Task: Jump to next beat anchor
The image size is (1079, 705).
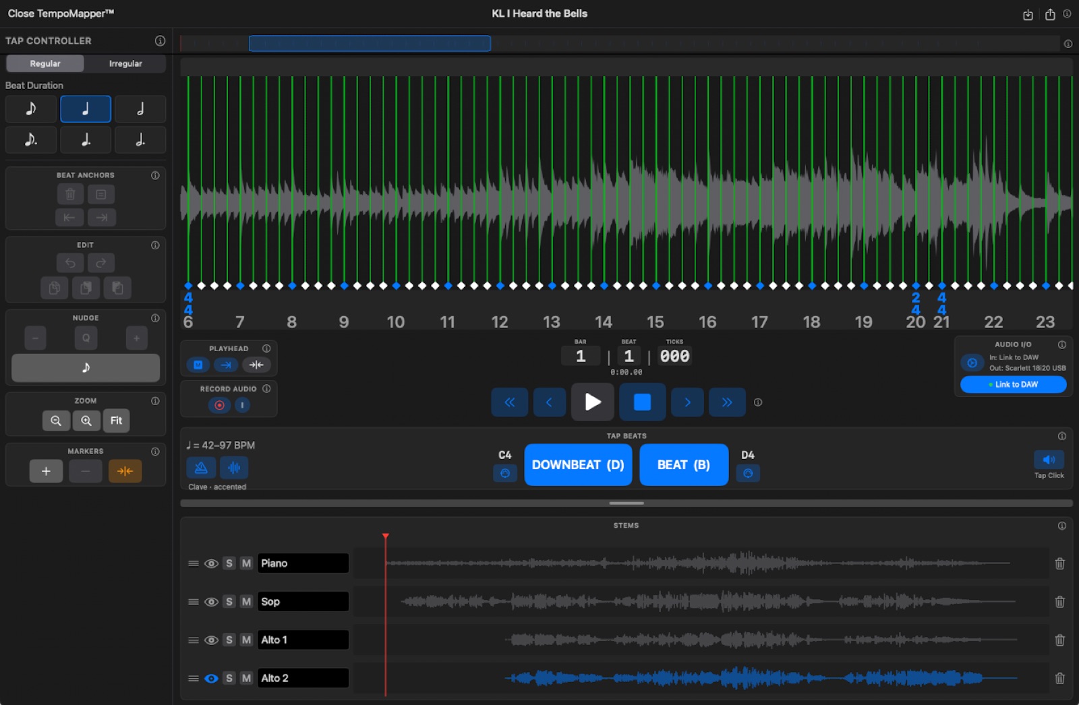Action: tap(101, 217)
